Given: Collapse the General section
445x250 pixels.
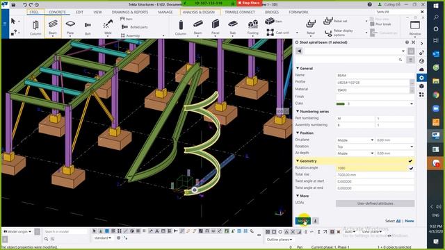Looking at the screenshot, I should (x=298, y=68).
